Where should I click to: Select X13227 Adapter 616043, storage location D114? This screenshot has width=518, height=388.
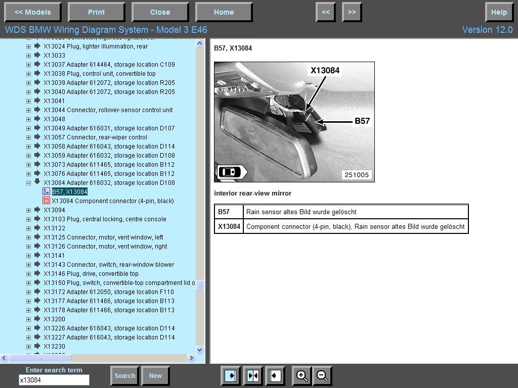pos(109,337)
